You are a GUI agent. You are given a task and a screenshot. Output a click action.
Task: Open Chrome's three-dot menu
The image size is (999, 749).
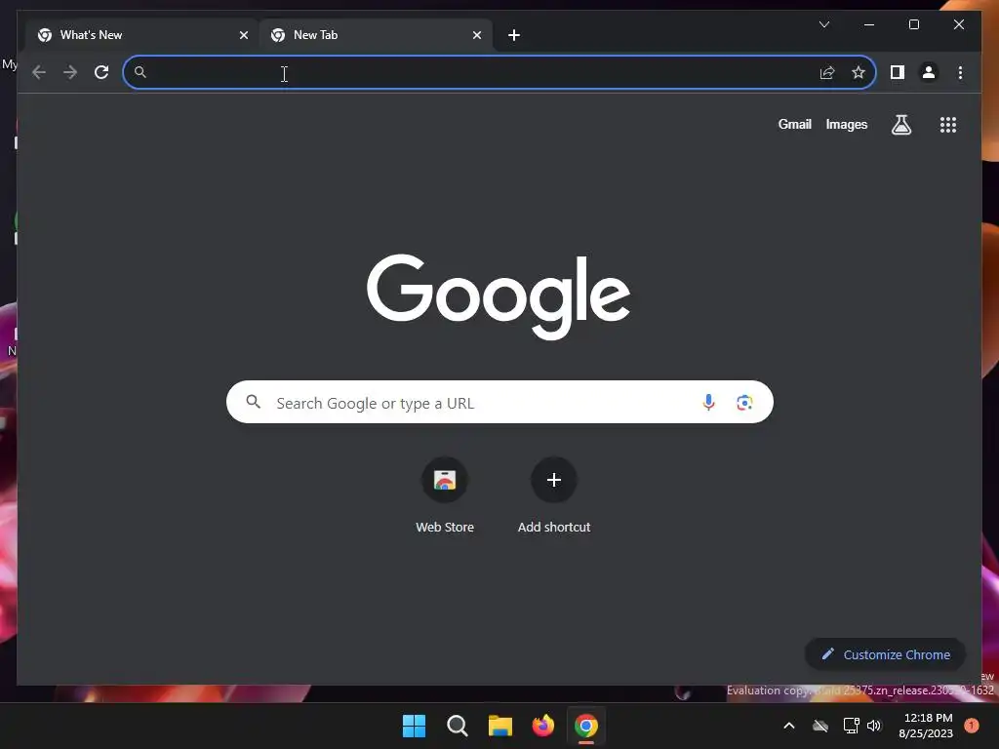click(960, 72)
